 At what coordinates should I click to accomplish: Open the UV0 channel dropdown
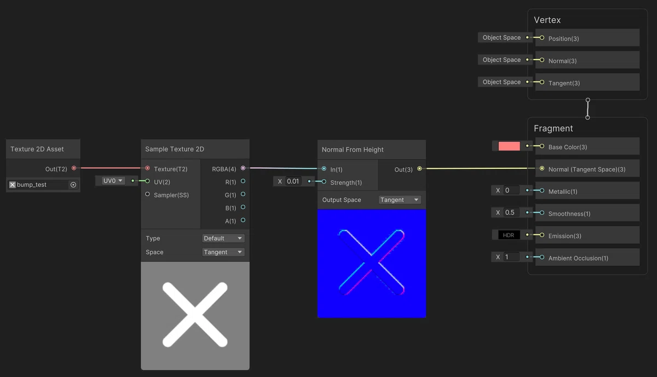click(x=113, y=180)
